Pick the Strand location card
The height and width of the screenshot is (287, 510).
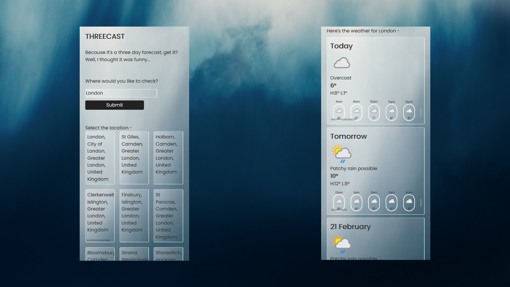134,254
